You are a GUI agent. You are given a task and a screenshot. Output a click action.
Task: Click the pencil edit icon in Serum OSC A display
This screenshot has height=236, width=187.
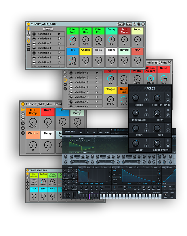point(94,143)
